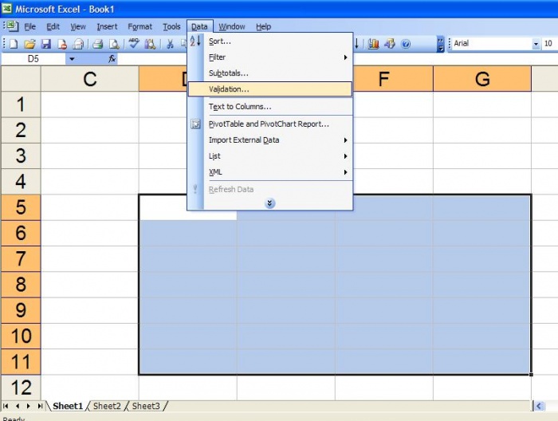Open the Help menu
Viewport: 558px width, 421px height.
click(x=263, y=26)
